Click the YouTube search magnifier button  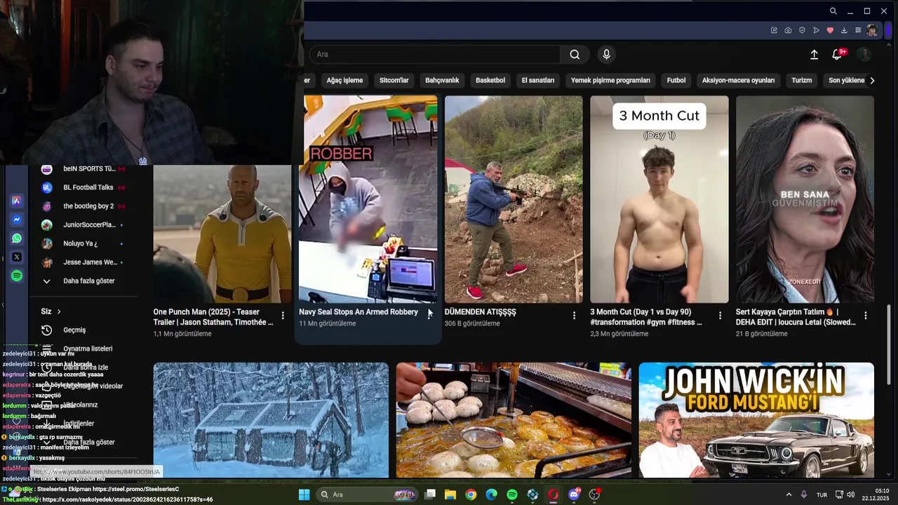(575, 55)
